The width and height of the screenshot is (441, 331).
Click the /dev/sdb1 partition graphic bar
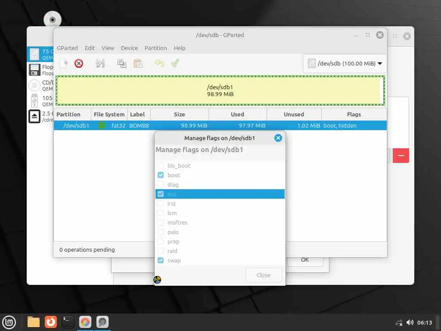point(220,91)
